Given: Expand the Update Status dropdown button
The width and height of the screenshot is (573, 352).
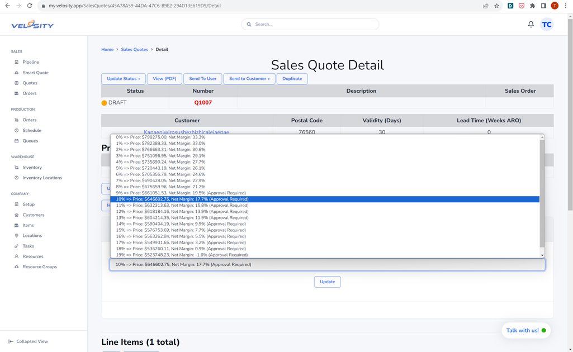Looking at the screenshot, I should click(123, 79).
